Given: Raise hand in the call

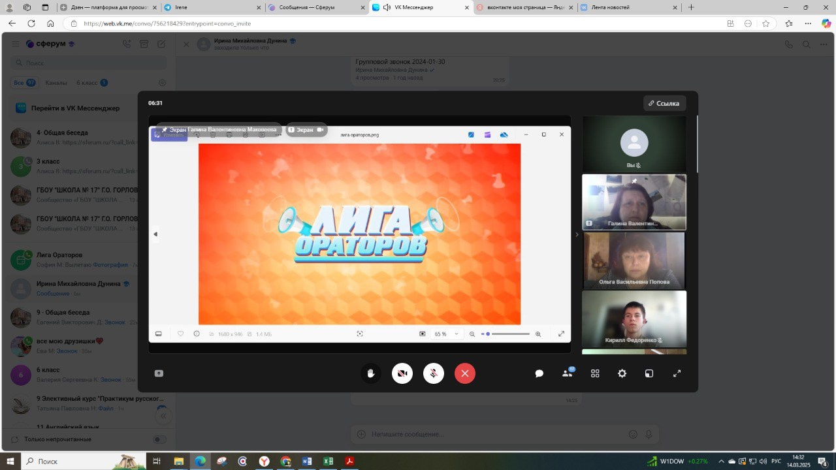Looking at the screenshot, I should [x=371, y=373].
